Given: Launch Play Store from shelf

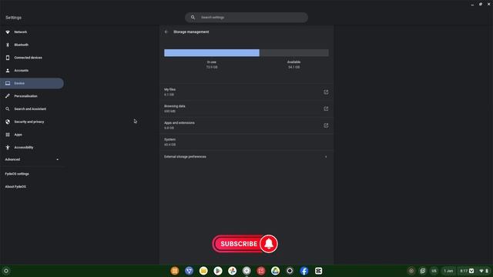Looking at the screenshot, I should click(x=218, y=271).
